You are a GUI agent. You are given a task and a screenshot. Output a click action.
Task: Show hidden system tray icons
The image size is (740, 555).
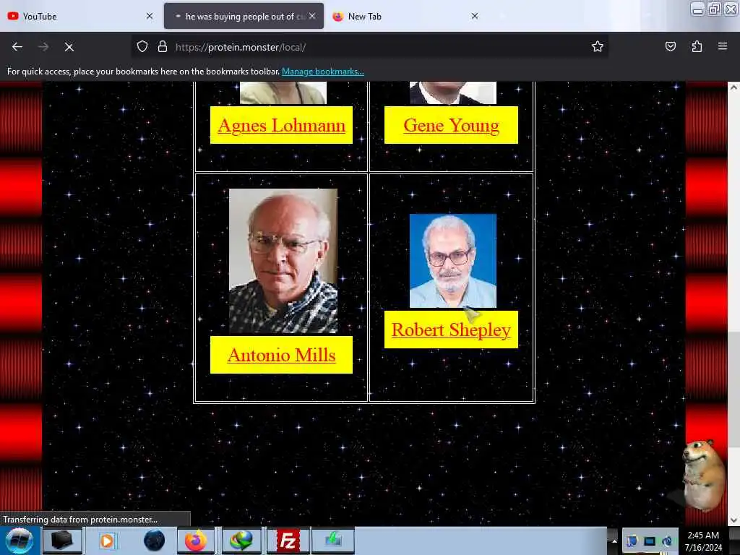(614, 541)
